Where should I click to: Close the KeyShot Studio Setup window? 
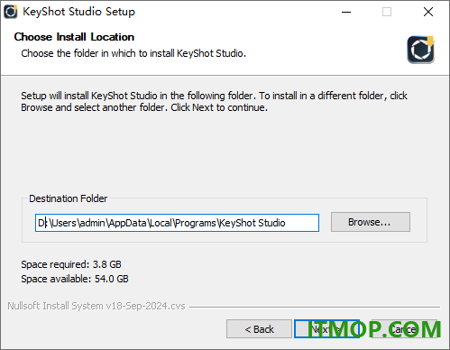pyautogui.click(x=428, y=12)
